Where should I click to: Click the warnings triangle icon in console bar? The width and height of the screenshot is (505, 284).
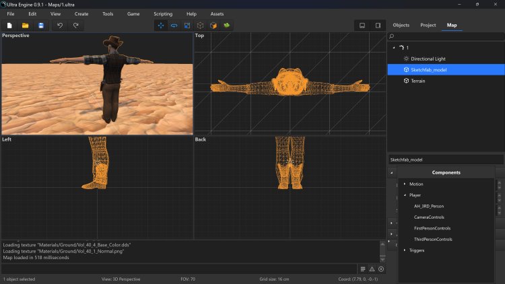(x=372, y=269)
